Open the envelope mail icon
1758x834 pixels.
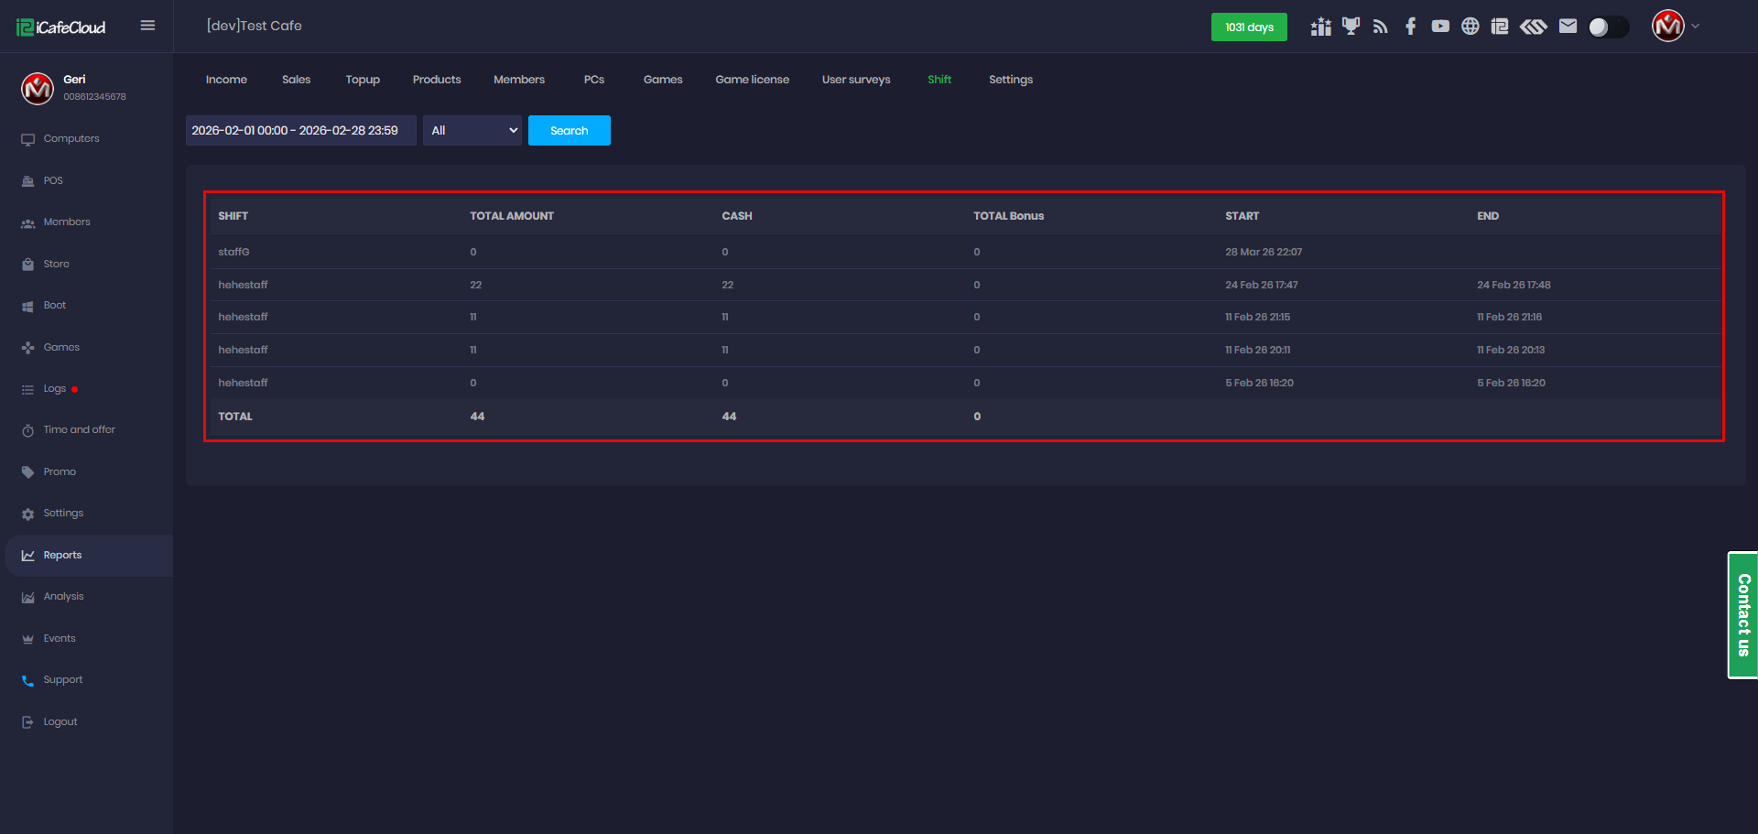pos(1568,27)
